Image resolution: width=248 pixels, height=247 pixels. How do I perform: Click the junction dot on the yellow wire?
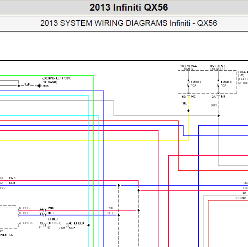[x=188, y=111]
